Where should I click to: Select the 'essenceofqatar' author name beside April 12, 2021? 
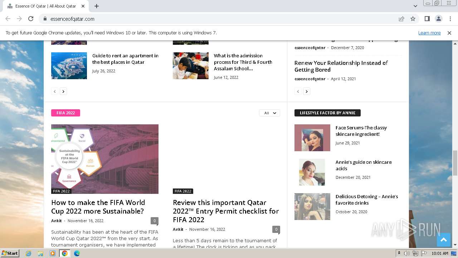click(310, 79)
